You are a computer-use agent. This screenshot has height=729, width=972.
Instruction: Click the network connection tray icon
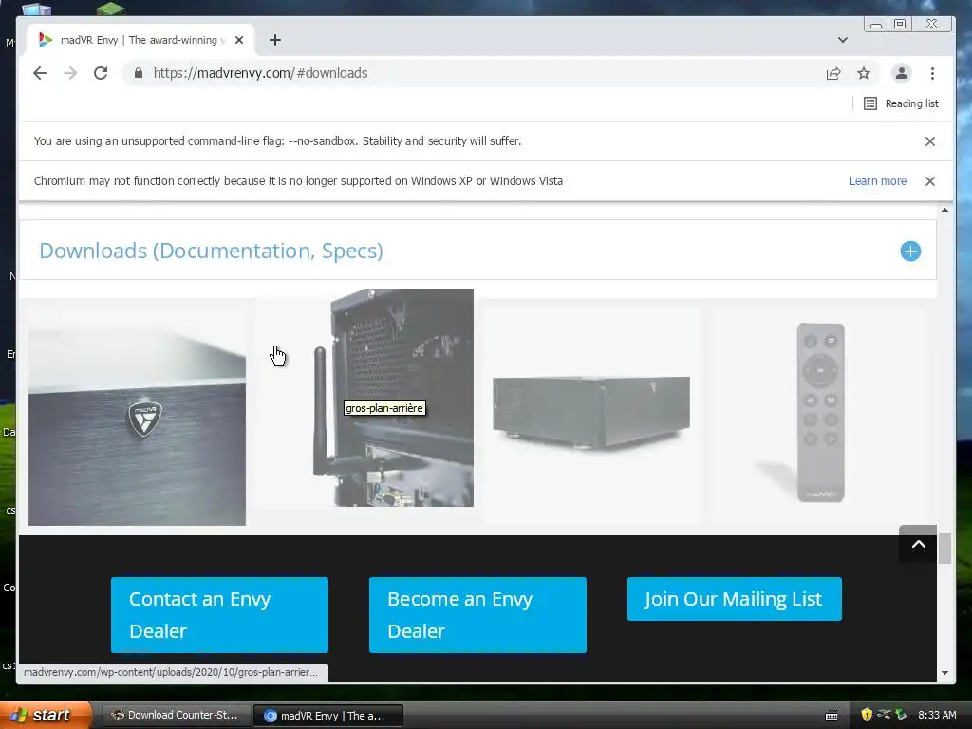pyautogui.click(x=884, y=715)
